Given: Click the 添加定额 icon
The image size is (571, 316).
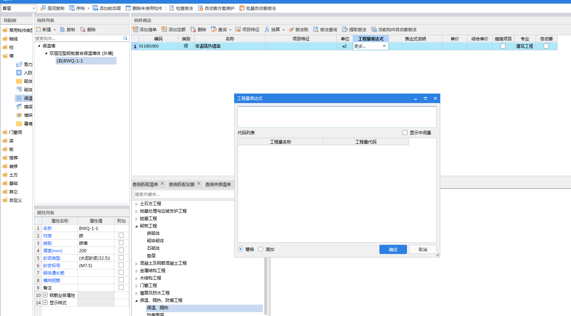Looking at the screenshot, I should [x=164, y=29].
